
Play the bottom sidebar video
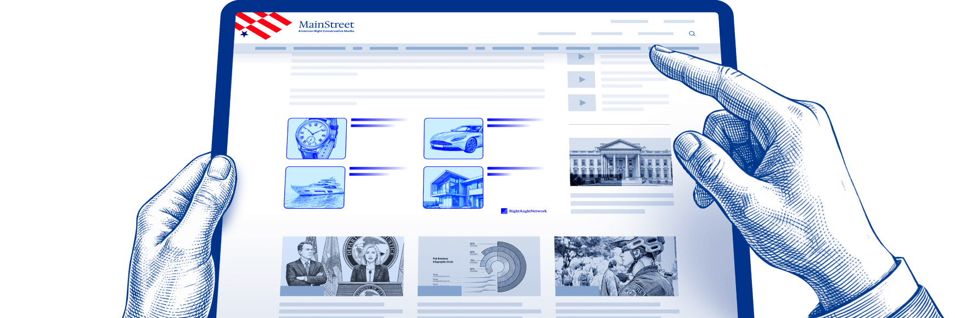581,103
